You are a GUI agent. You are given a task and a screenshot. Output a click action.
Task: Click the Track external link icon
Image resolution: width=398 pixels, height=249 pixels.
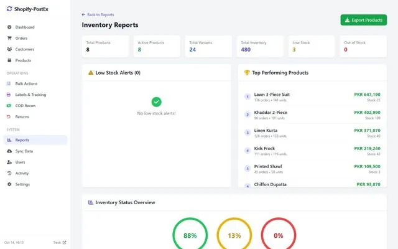(64, 242)
